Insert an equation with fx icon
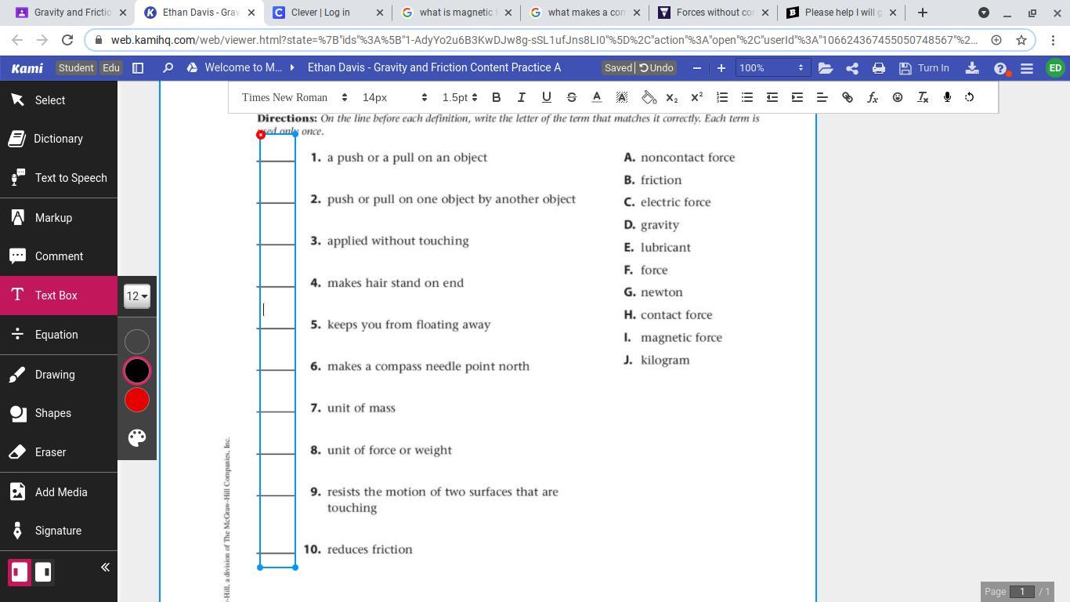Image resolution: width=1070 pixels, height=602 pixels. 873,97
